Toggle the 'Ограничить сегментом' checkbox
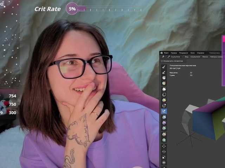This screenshot has height=168, width=225. (162, 61)
